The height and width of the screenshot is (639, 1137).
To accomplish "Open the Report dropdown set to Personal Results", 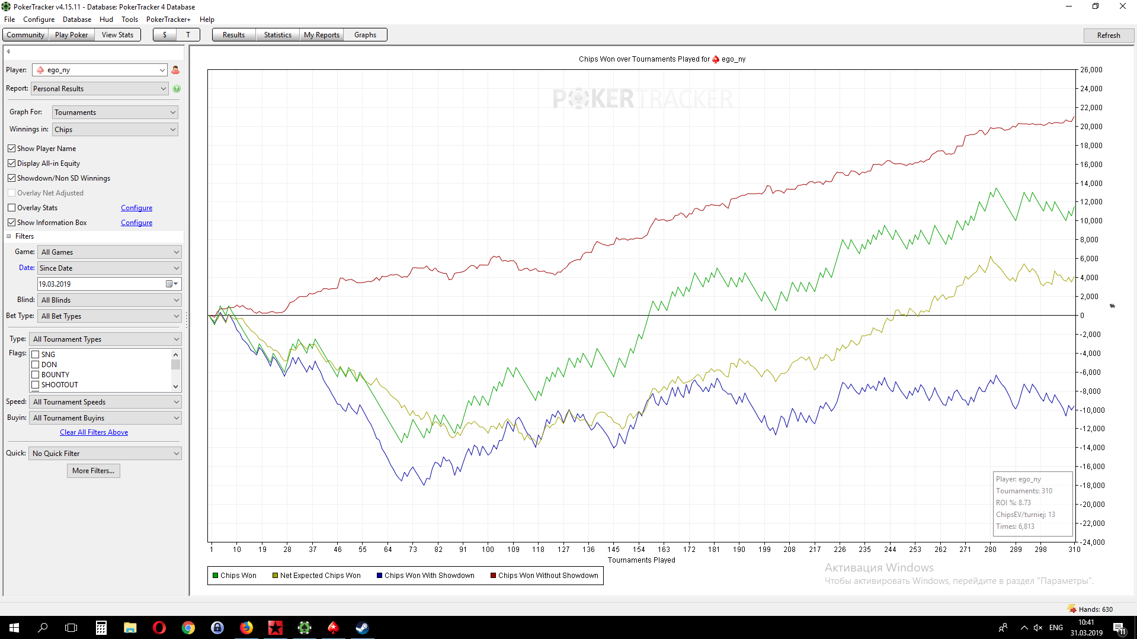I will coord(100,89).
